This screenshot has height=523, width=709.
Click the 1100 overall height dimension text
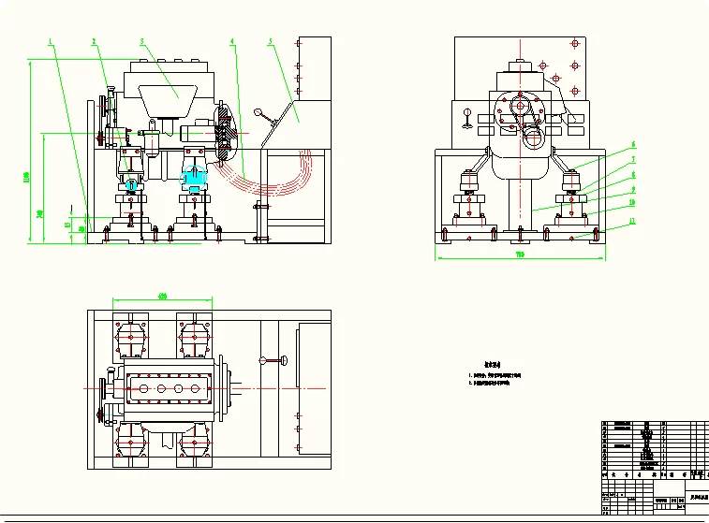tap(26, 177)
